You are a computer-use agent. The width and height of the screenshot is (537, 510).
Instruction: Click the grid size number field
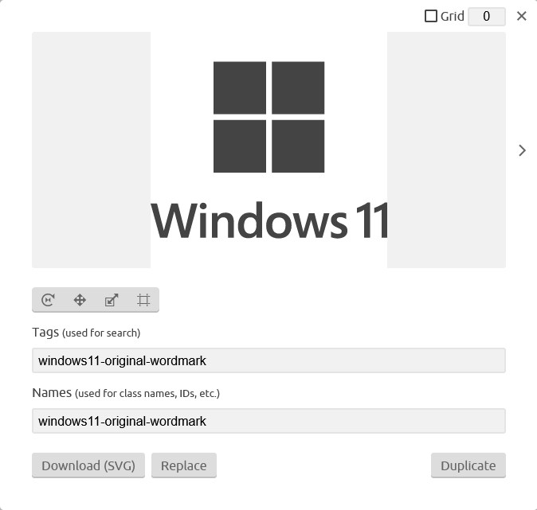pyautogui.click(x=487, y=17)
